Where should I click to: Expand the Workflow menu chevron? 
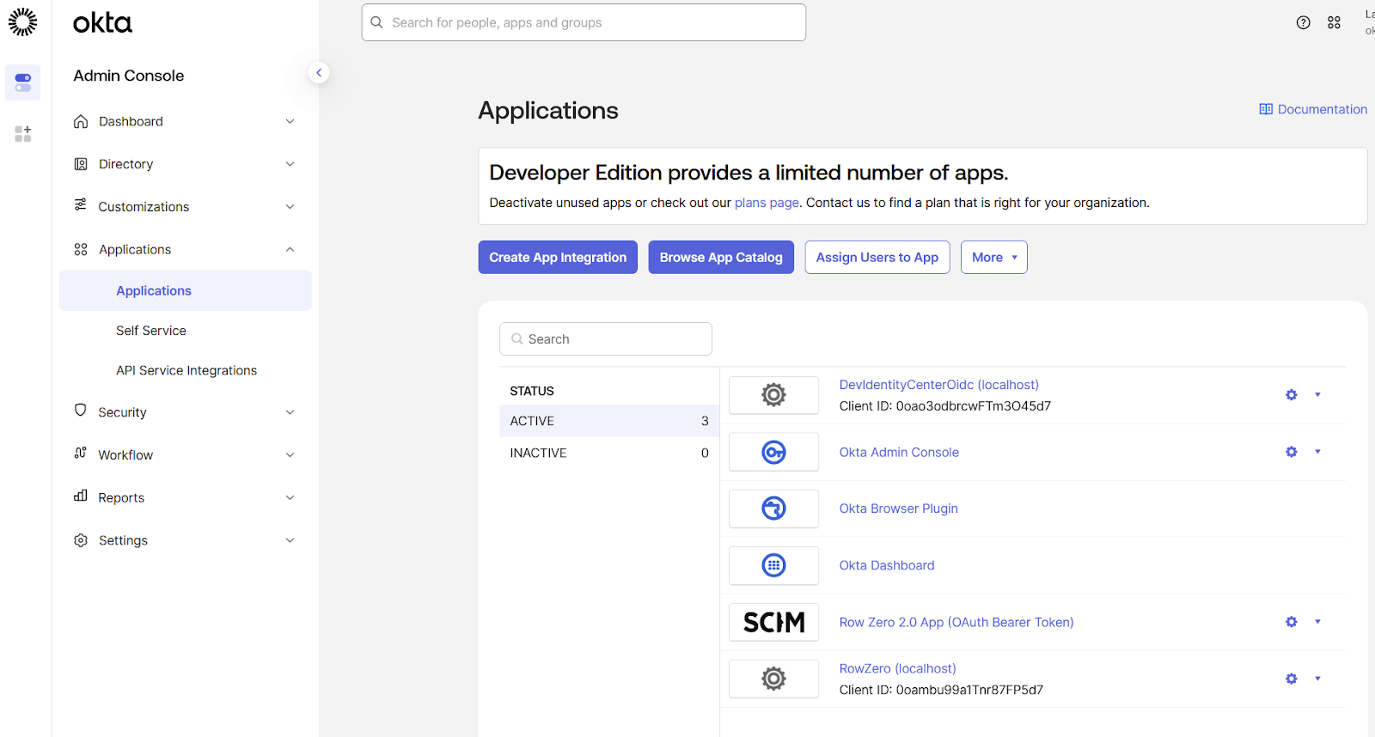[290, 455]
